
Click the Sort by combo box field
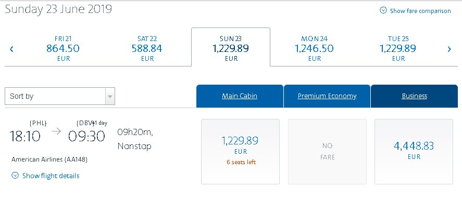tap(60, 96)
